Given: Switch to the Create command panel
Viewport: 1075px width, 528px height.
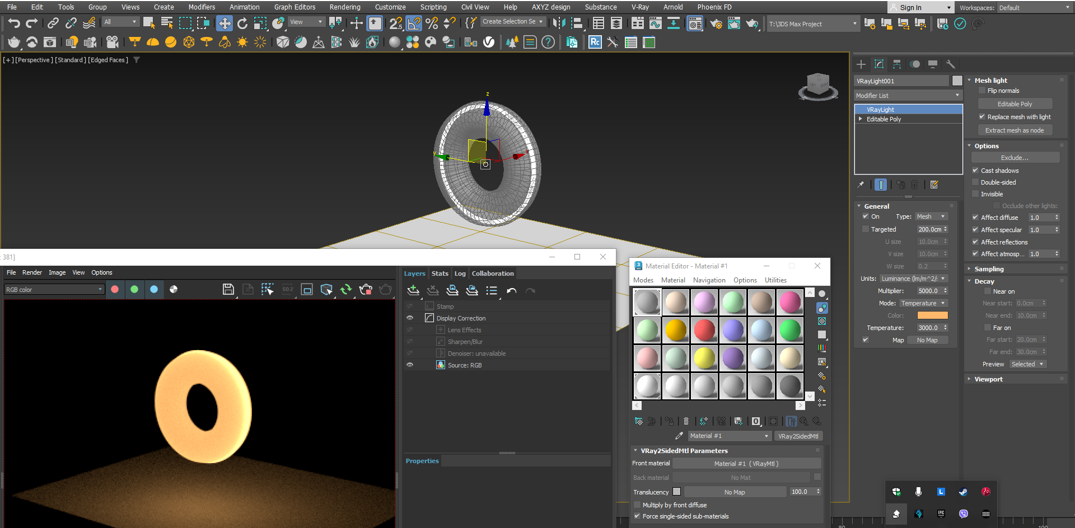Looking at the screenshot, I should click(861, 64).
